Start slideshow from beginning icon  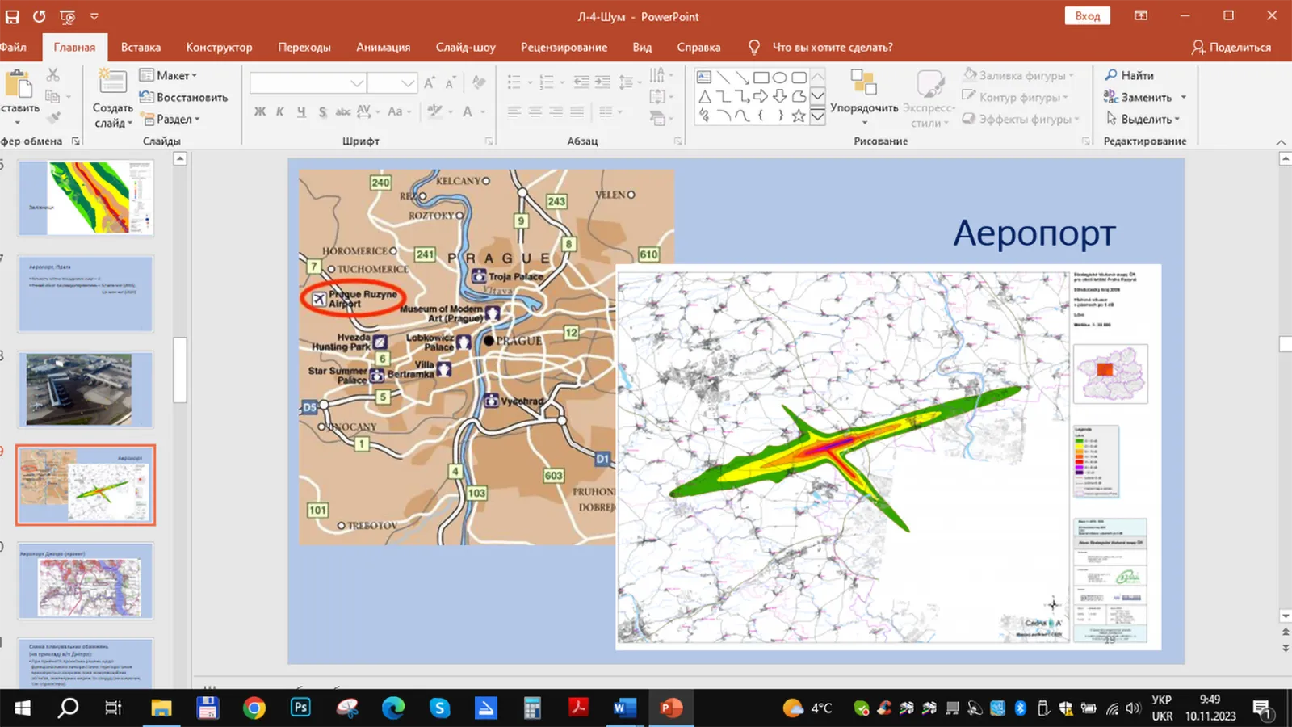pos(68,16)
